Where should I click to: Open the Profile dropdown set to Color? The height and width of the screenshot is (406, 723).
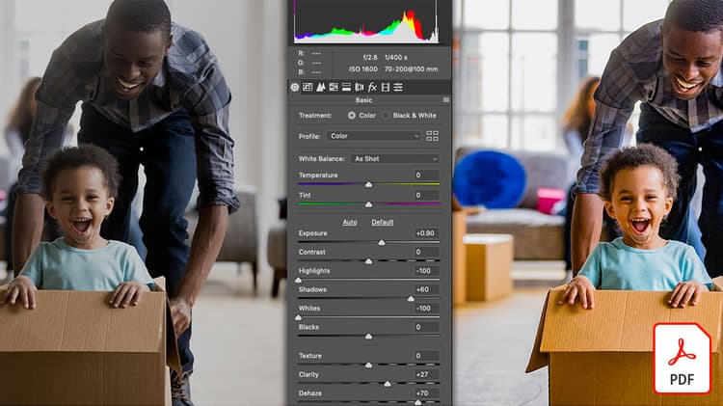[x=374, y=136]
